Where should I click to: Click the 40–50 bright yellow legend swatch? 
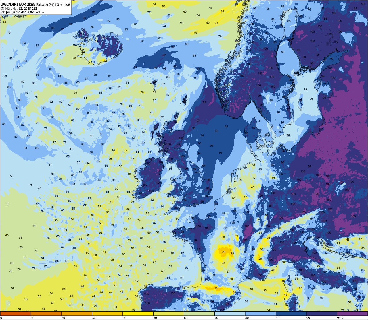(x=138, y=313)
